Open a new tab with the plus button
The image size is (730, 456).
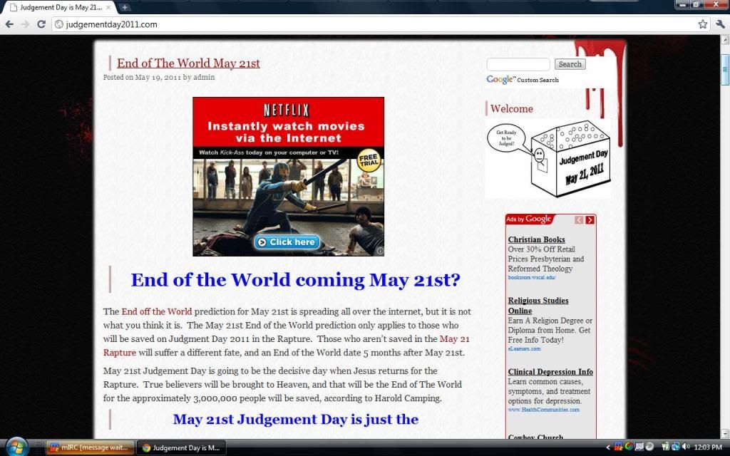pos(125,7)
